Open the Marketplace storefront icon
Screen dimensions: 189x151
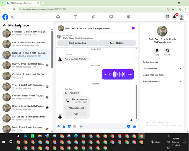pyautogui.click(x=111, y=17)
